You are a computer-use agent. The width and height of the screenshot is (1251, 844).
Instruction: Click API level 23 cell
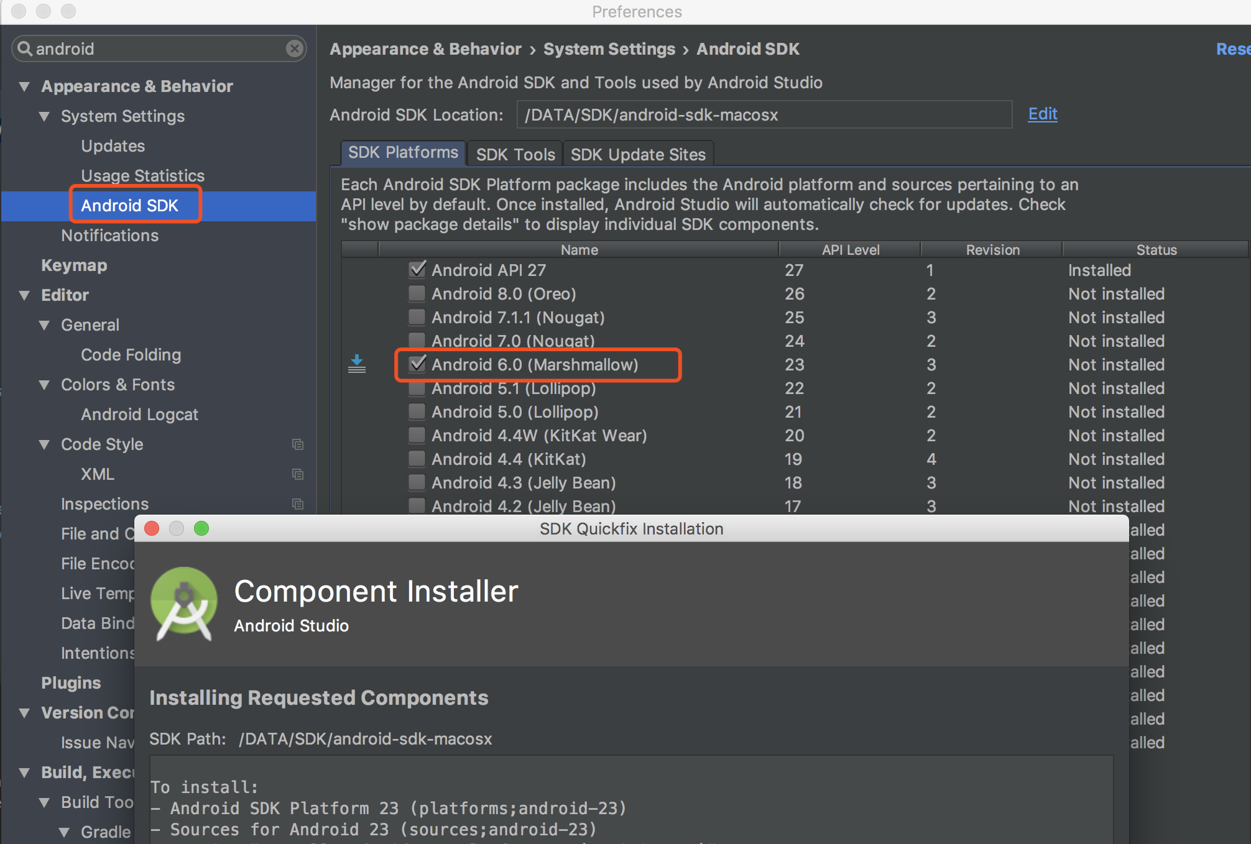(794, 365)
